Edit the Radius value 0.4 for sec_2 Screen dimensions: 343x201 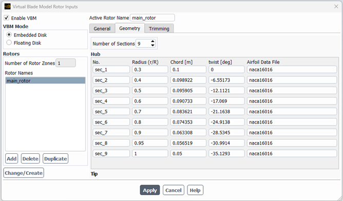coord(150,80)
